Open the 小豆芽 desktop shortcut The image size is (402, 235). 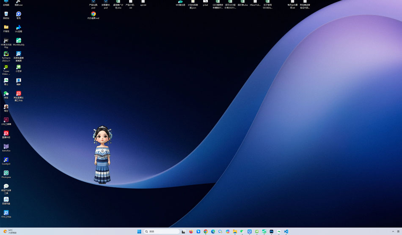[x=19, y=68]
